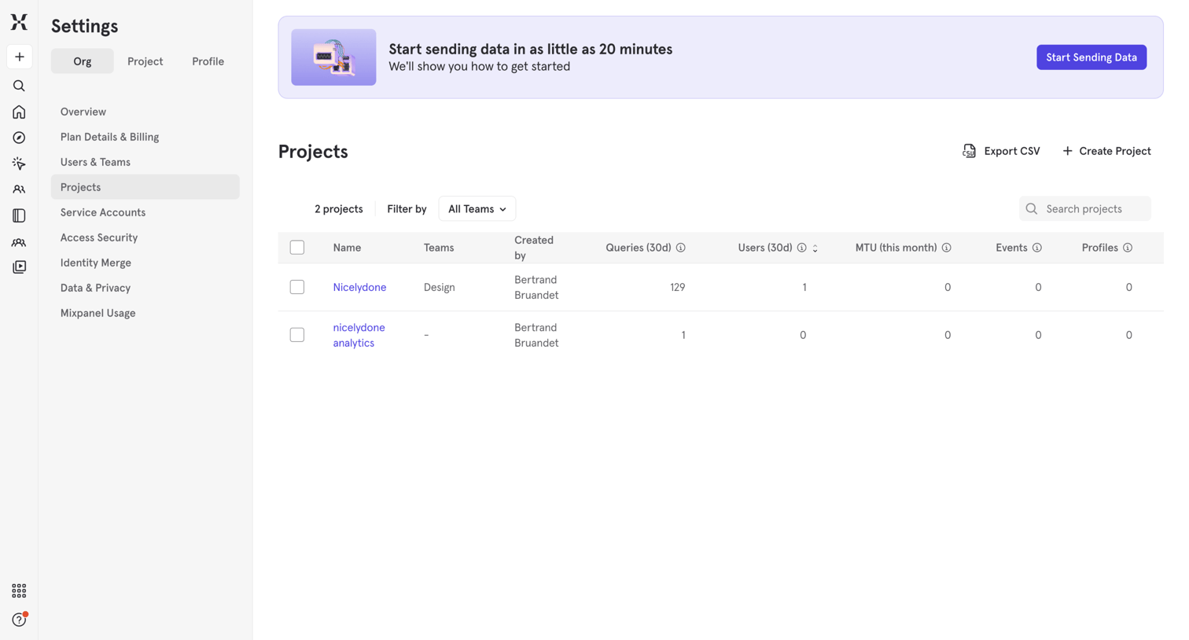
Task: Open the two-person Users icon in sidebar
Action: tap(19, 189)
